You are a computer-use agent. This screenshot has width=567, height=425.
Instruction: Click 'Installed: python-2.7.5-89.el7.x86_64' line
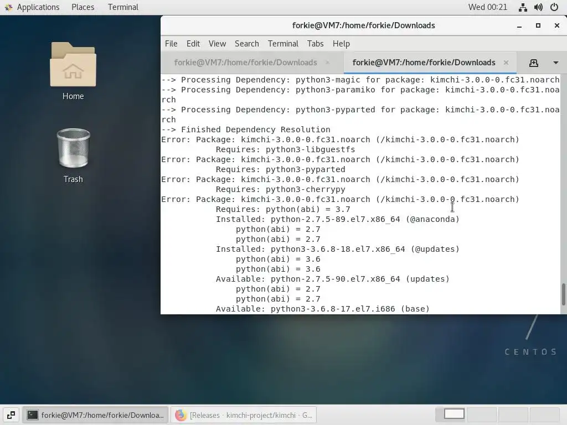pos(337,219)
